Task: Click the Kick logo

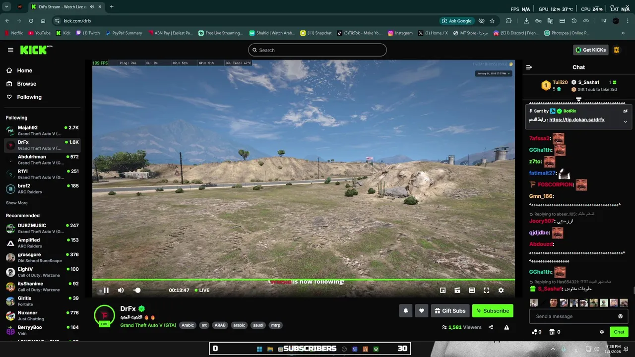Action: [x=36, y=50]
